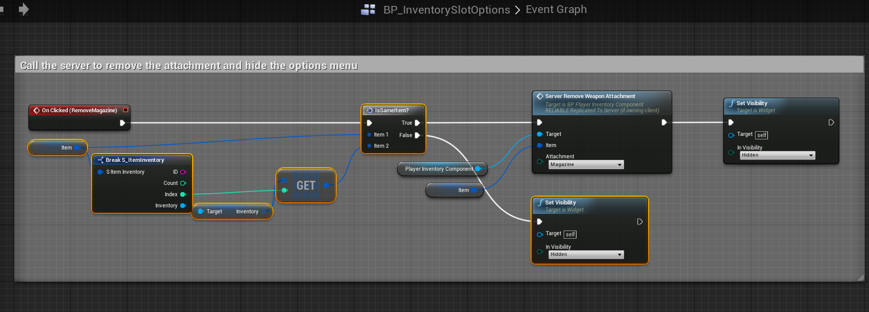Viewport: 869px width, 312px height.
Task: Click the ID output pin on Break S_ItemInventory
Action: [x=183, y=172]
